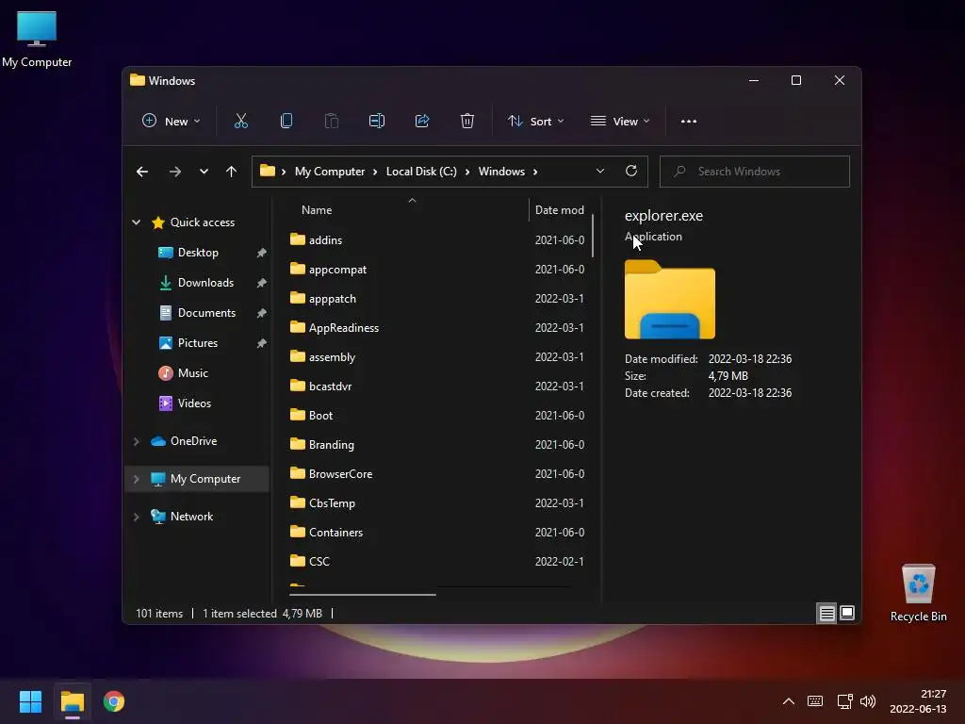Expand Network tree node
Screen dimensions: 965x724
(x=136, y=517)
